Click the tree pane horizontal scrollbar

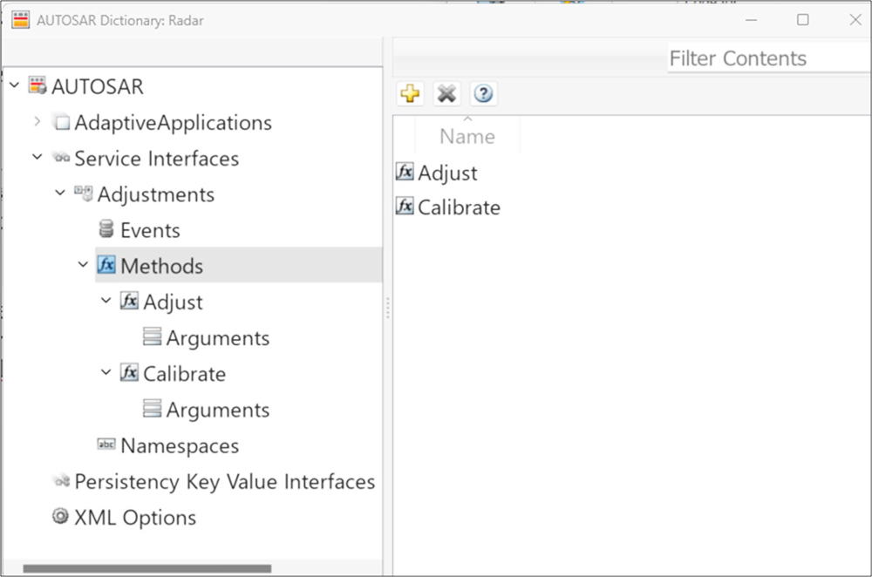(147, 568)
